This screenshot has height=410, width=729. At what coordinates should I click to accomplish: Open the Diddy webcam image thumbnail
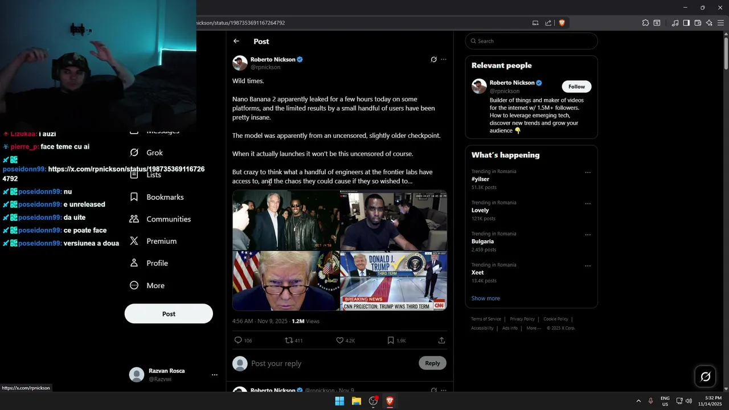coord(394,221)
